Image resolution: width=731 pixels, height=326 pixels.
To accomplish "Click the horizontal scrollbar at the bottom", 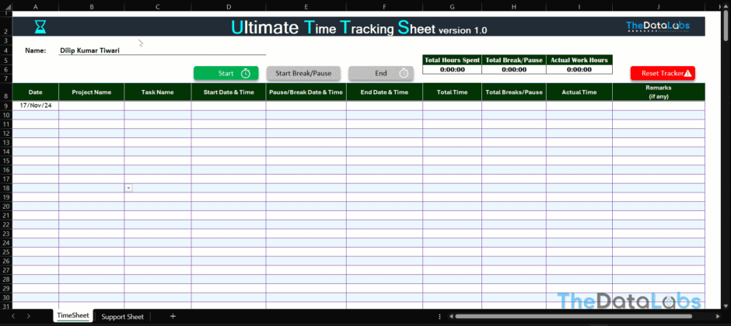I will pyautogui.click(x=575, y=317).
